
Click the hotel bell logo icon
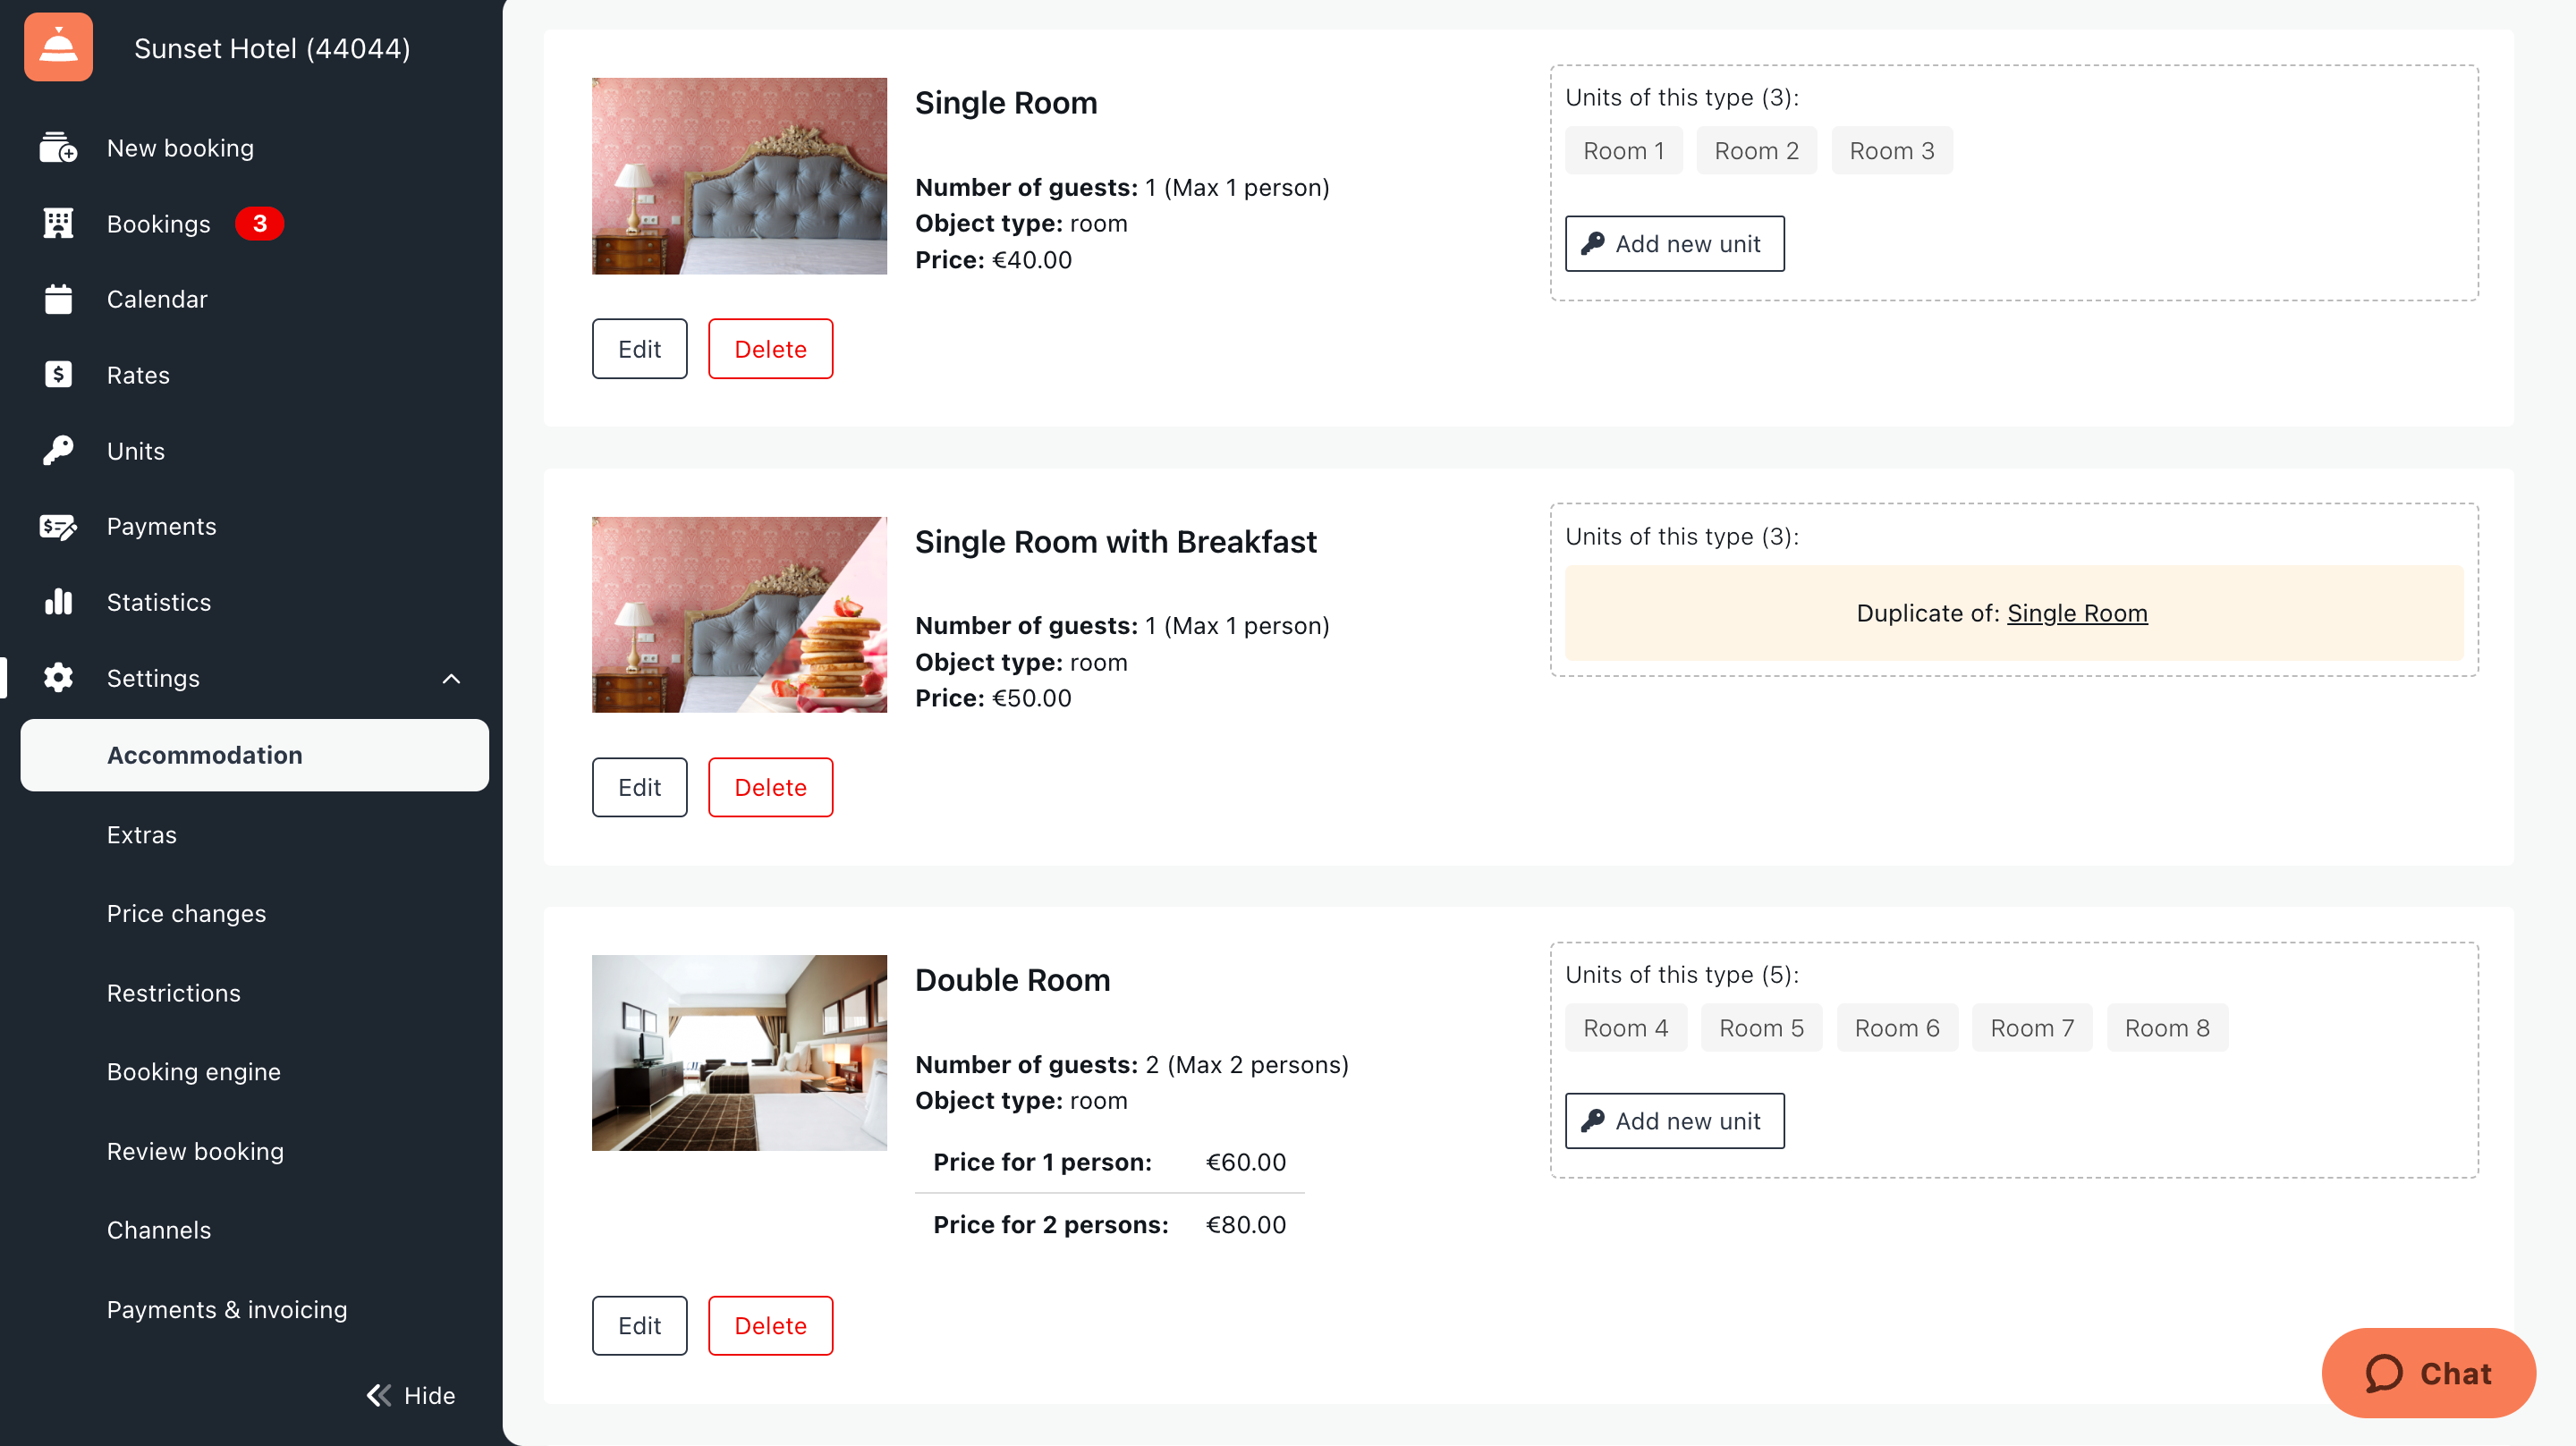coord(58,47)
